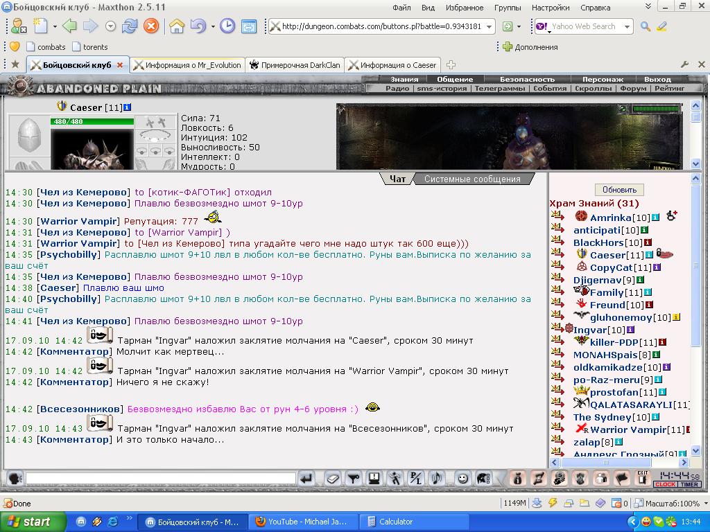Click the new page icon in toolbar
710x532 pixels.
pyautogui.click(x=41, y=26)
